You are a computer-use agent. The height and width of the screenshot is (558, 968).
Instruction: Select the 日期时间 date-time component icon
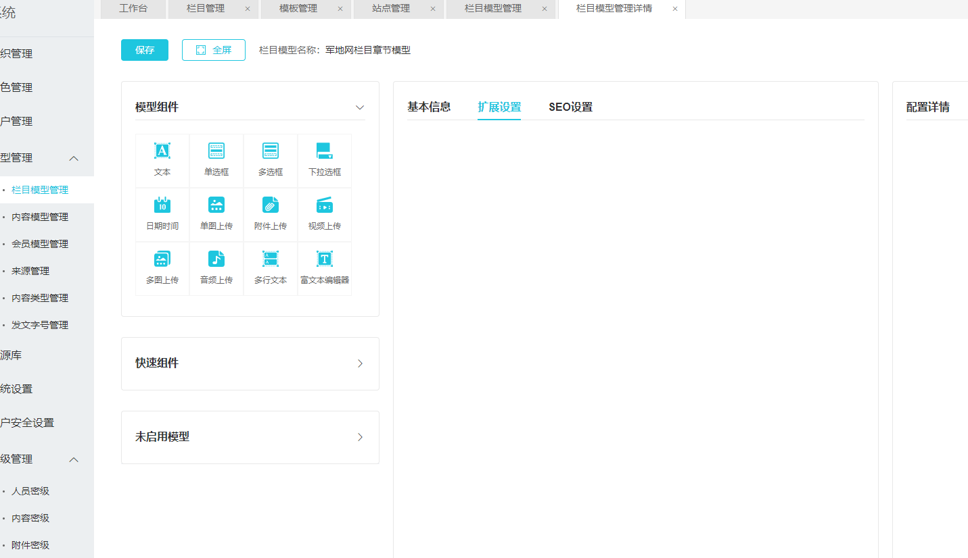point(162,205)
